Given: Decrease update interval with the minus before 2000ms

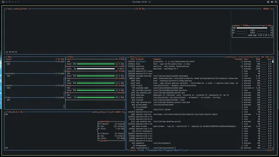Looking at the screenshot, I should coord(262,9).
